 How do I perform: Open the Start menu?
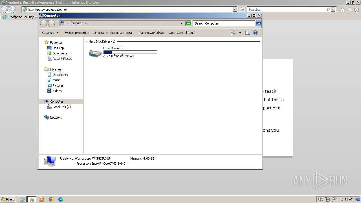click(x=8, y=199)
